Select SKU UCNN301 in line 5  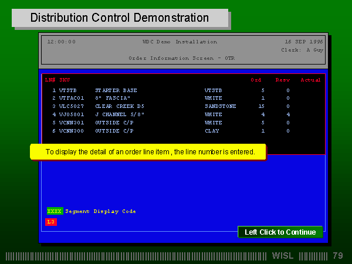click(x=72, y=123)
